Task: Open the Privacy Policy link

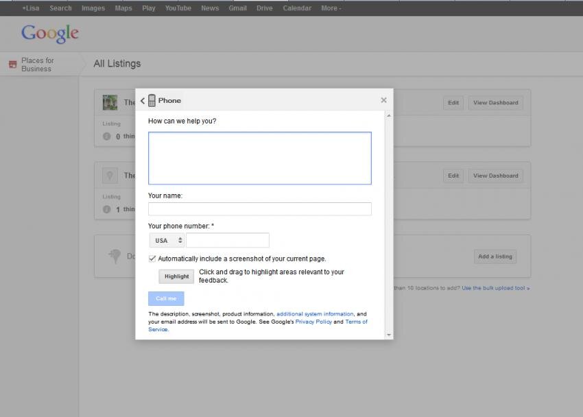Action: [x=313, y=322]
